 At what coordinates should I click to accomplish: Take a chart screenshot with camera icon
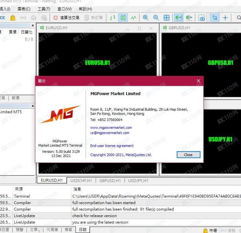tap(201, 18)
